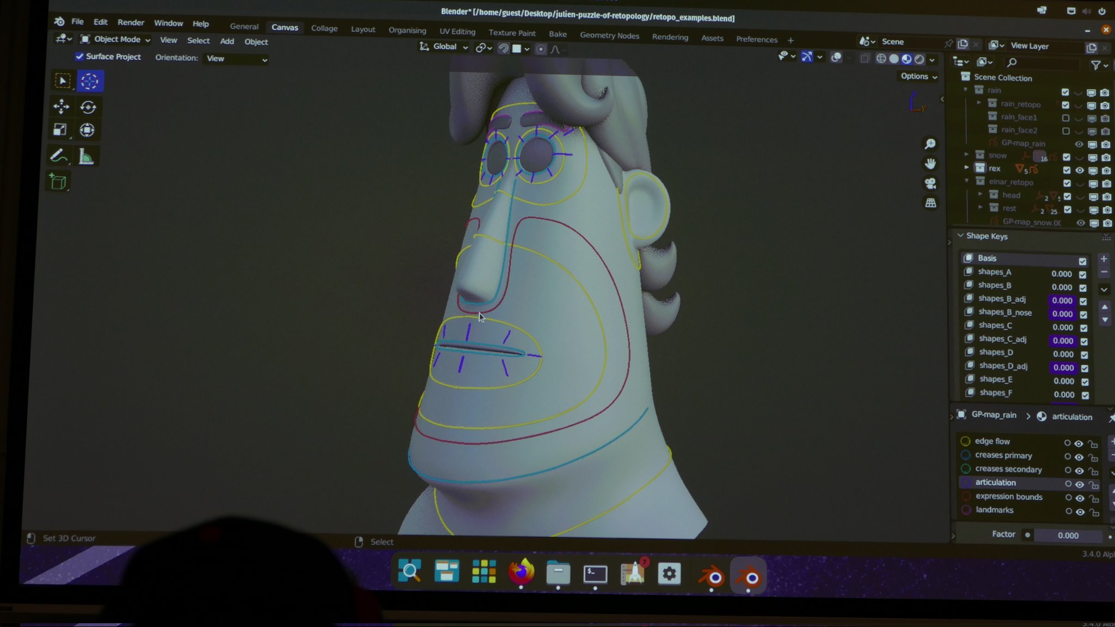The image size is (1115, 627).
Task: Open the Orientation View dropdown
Action: (x=236, y=59)
